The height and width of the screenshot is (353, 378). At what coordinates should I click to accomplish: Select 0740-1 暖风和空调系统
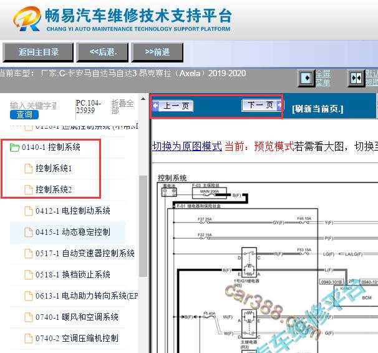tap(77, 317)
